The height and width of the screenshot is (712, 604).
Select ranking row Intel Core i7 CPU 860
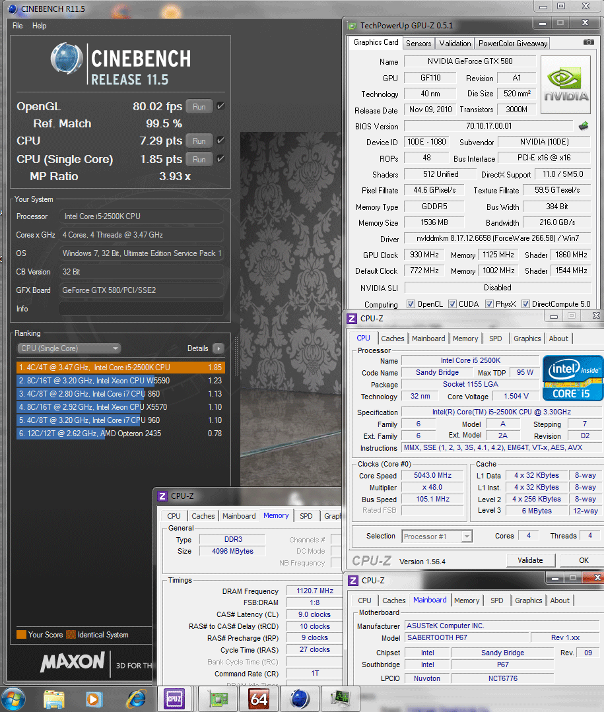(120, 394)
